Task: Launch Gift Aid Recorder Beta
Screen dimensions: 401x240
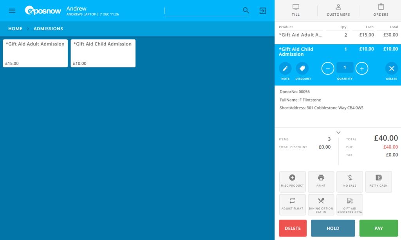Action: pos(350,204)
